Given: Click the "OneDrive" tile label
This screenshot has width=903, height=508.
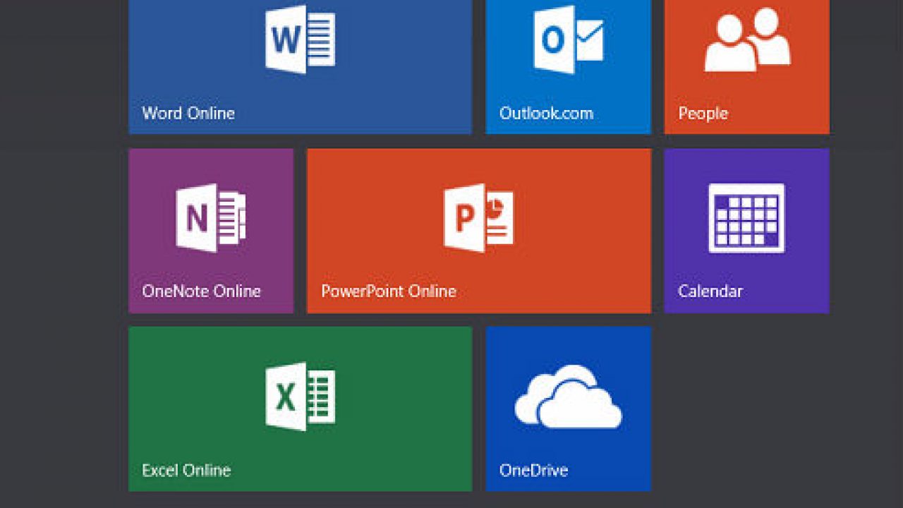Looking at the screenshot, I should [533, 470].
